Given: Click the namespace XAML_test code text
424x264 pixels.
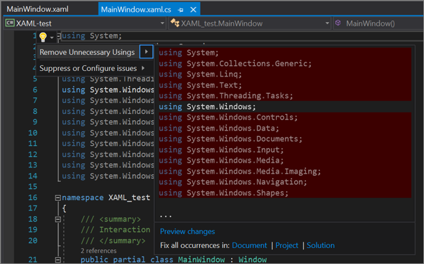Looking at the screenshot, I should [x=106, y=198].
